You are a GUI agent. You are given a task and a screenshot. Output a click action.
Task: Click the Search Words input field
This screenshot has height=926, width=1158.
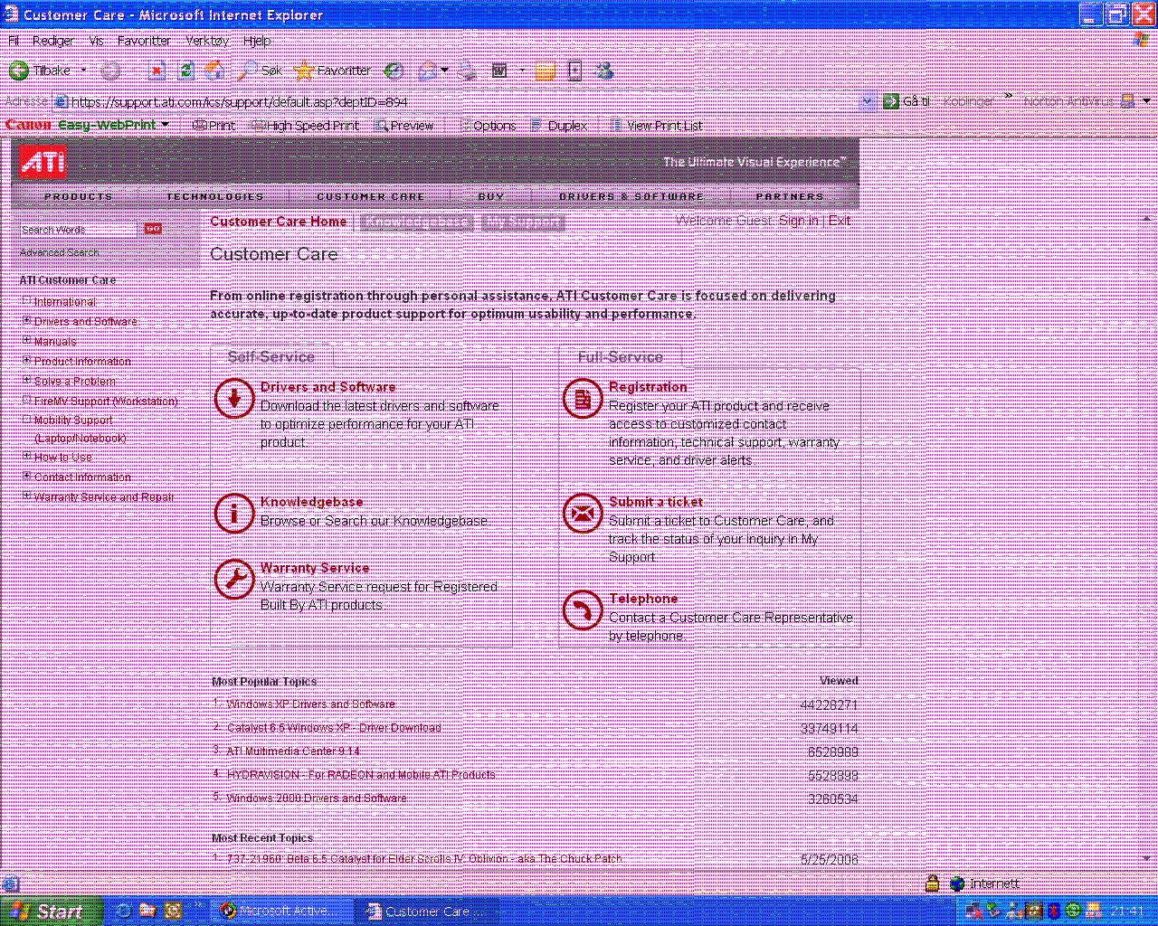click(79, 230)
